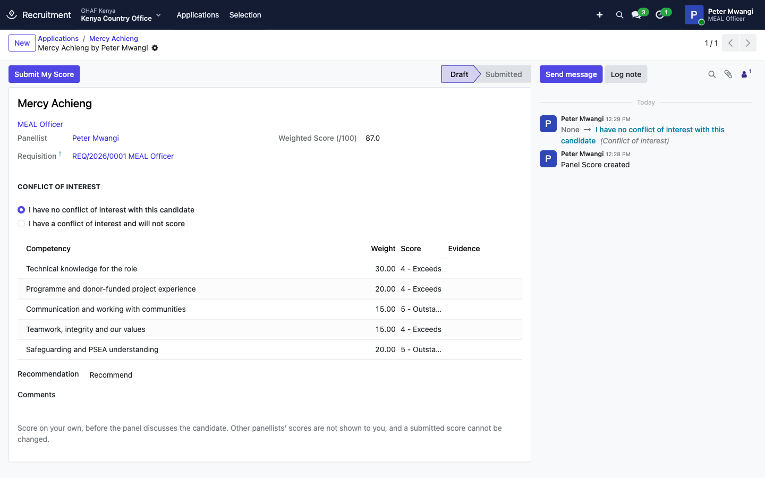Image resolution: width=765 pixels, height=478 pixels.
Task: Open score dropdown for Technical knowledge row
Action: (421, 269)
